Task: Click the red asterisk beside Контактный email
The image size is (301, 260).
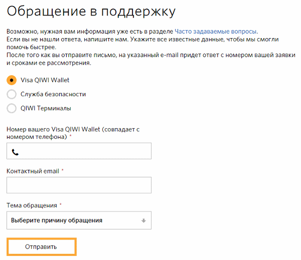Action: pyautogui.click(x=63, y=171)
